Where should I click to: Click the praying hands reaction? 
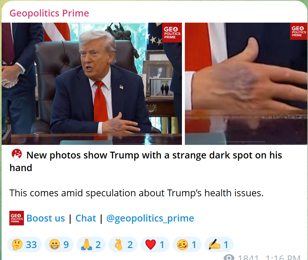pyautogui.click(x=91, y=245)
